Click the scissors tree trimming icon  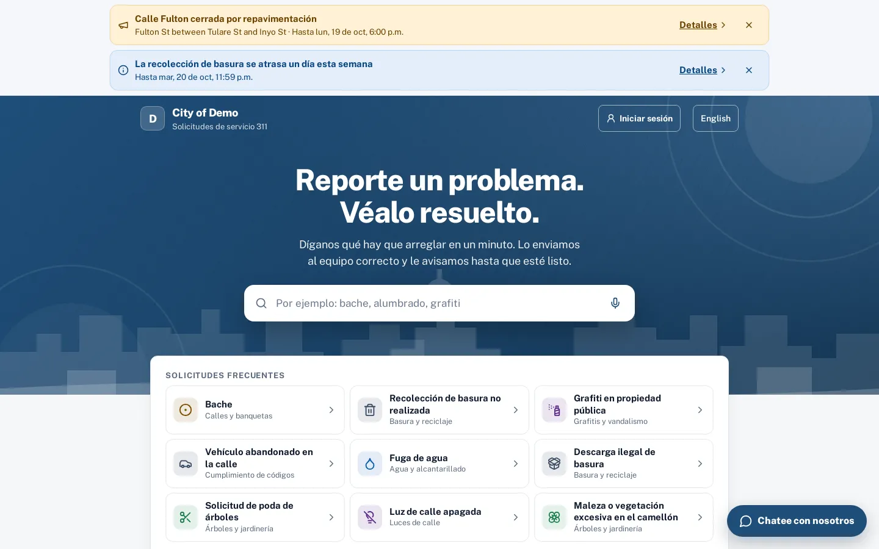186,517
